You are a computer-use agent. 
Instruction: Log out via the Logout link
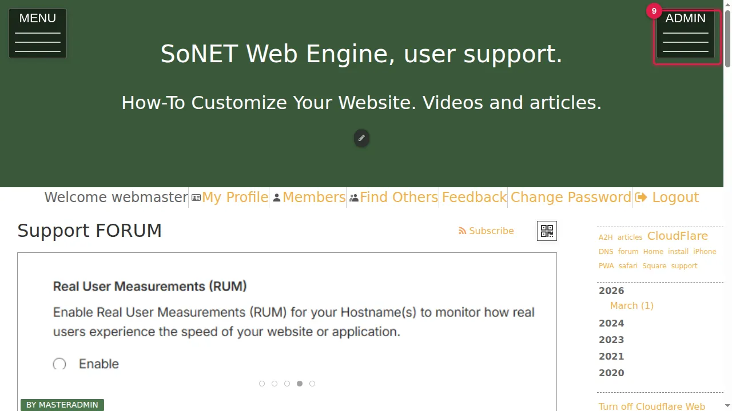coord(667,198)
